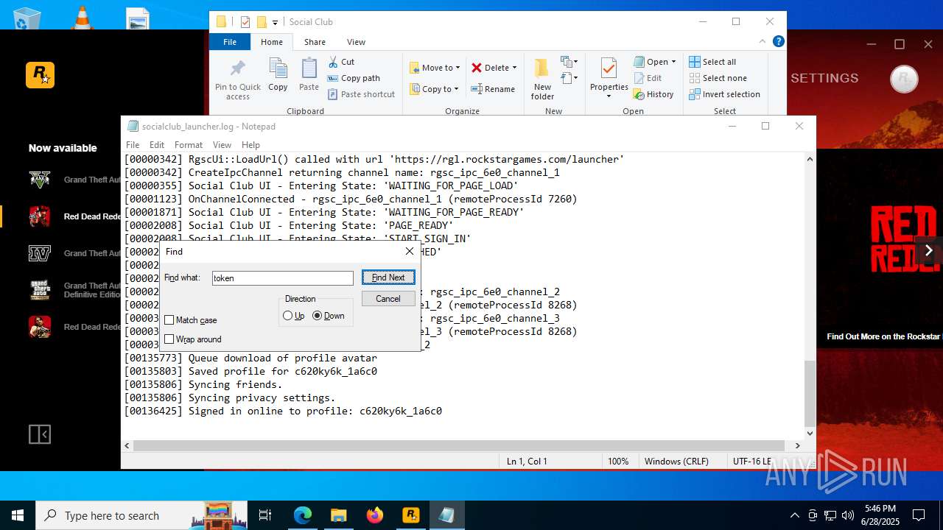The image size is (943, 530).
Task: Click Find Out More on the Rockstar link
Action: 883,336
